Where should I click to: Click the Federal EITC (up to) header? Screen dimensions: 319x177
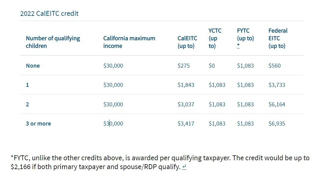point(278,38)
